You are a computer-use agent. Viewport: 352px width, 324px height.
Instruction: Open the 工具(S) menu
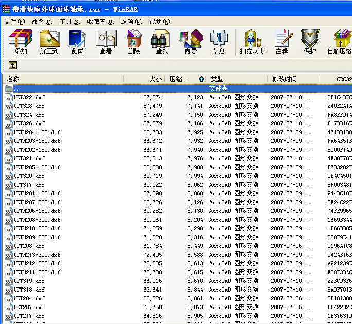(x=70, y=22)
